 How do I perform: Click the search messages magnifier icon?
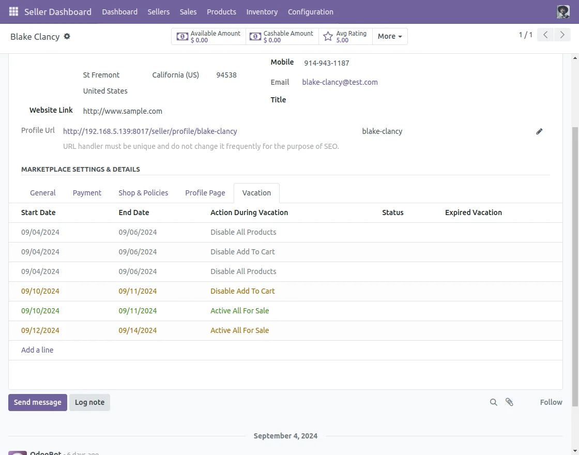[x=494, y=402]
